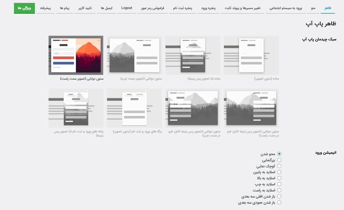Open the Logout tab

[126, 8]
